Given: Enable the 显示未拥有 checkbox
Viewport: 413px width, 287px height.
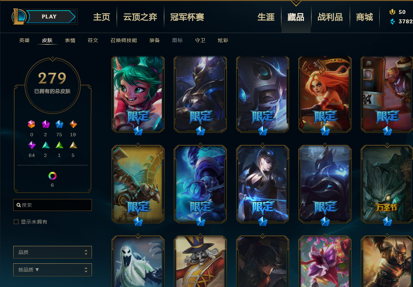Looking at the screenshot, I should 16,222.
